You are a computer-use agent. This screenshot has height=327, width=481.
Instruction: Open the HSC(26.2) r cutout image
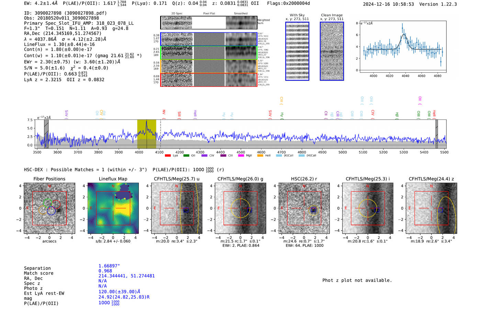click(x=304, y=208)
